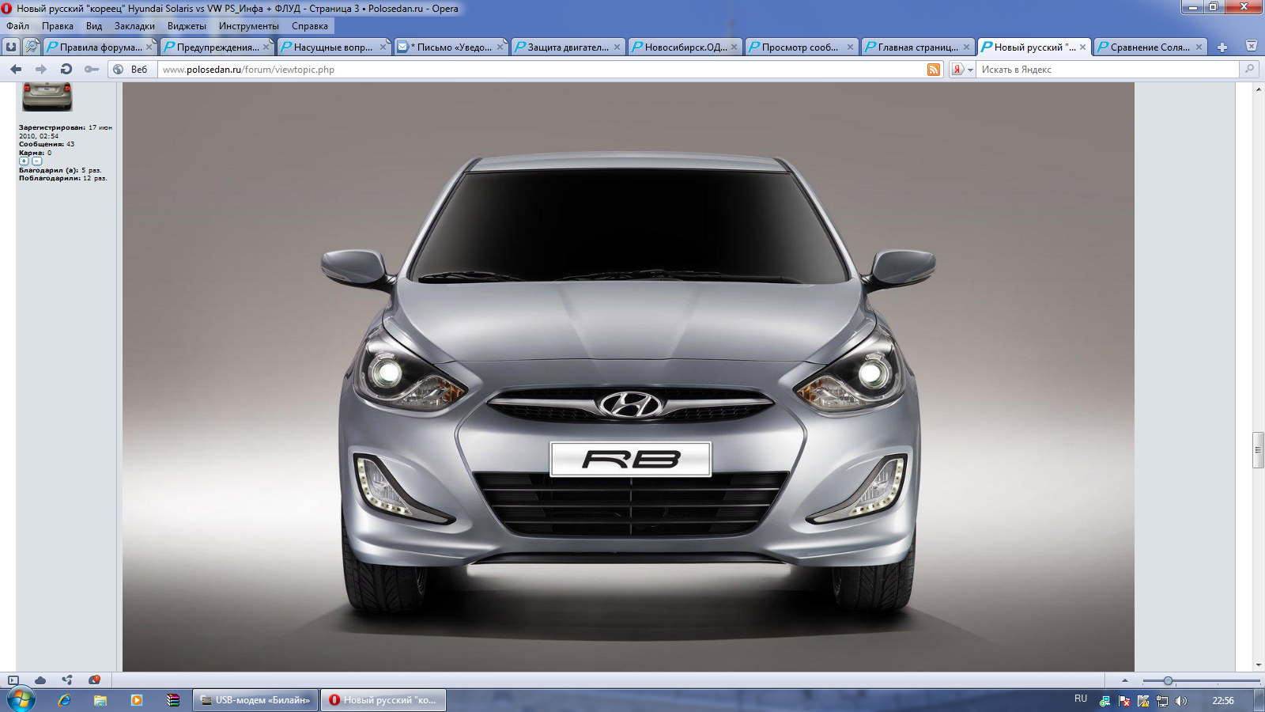Click the new tab plus button

tap(1222, 47)
